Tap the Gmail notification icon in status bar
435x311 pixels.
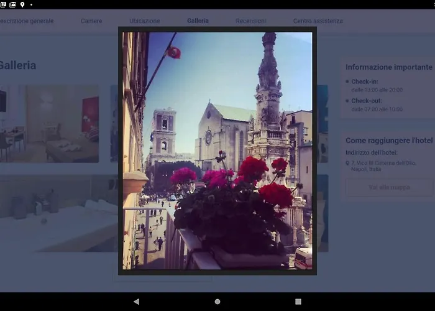pos(13,4)
